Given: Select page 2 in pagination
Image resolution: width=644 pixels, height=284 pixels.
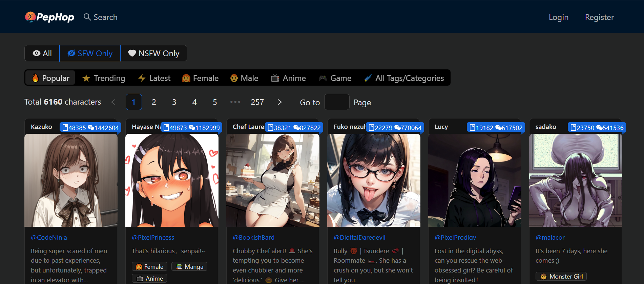Looking at the screenshot, I should click(x=154, y=102).
